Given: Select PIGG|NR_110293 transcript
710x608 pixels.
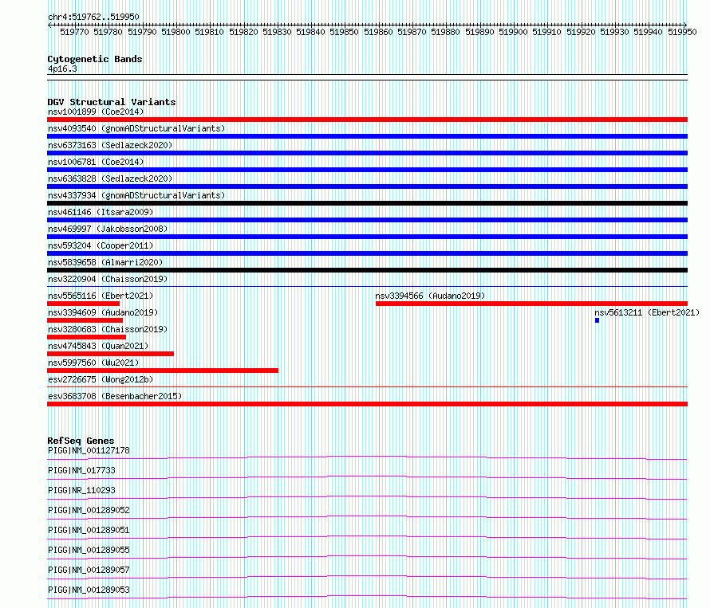Looking at the screenshot, I should [81, 490].
